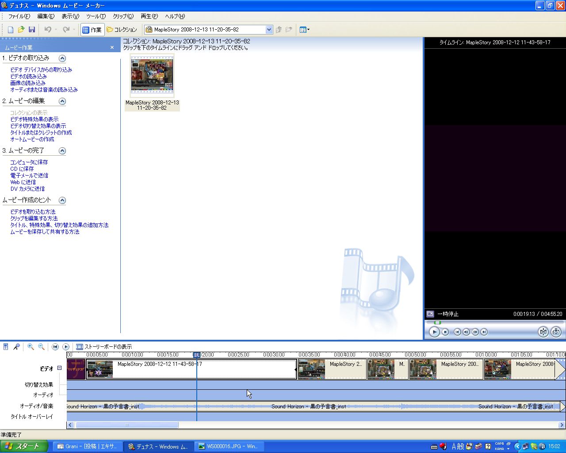The image size is (566, 453).
Task: Click the timeline zoom out magnifier
Action: pos(41,347)
